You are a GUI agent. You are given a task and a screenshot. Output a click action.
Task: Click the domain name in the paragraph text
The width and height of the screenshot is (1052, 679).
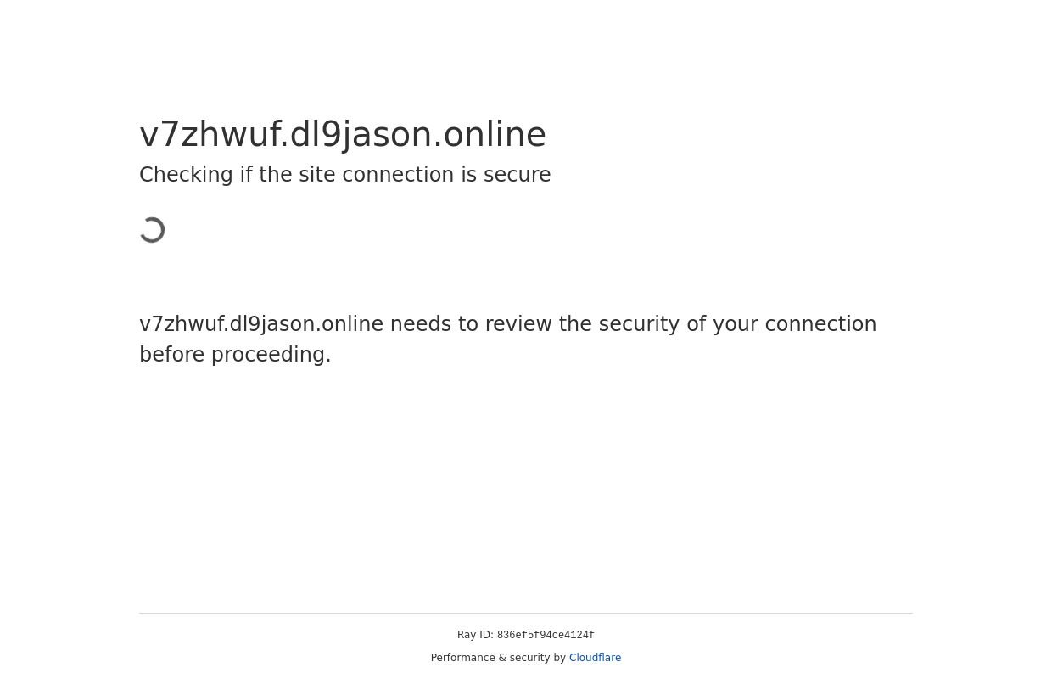pyautogui.click(x=261, y=324)
